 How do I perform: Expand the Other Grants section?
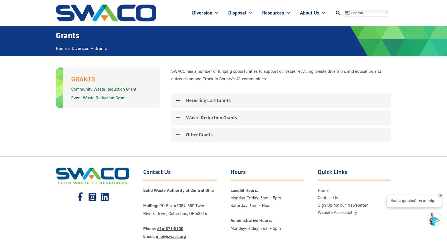click(x=281, y=135)
